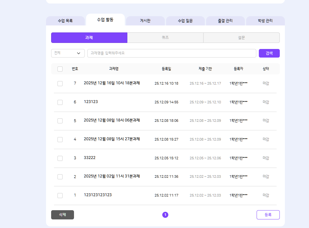Check the box for assignment 123123123123
Image resolution: width=309 pixels, height=228 pixels.
[x=60, y=196]
